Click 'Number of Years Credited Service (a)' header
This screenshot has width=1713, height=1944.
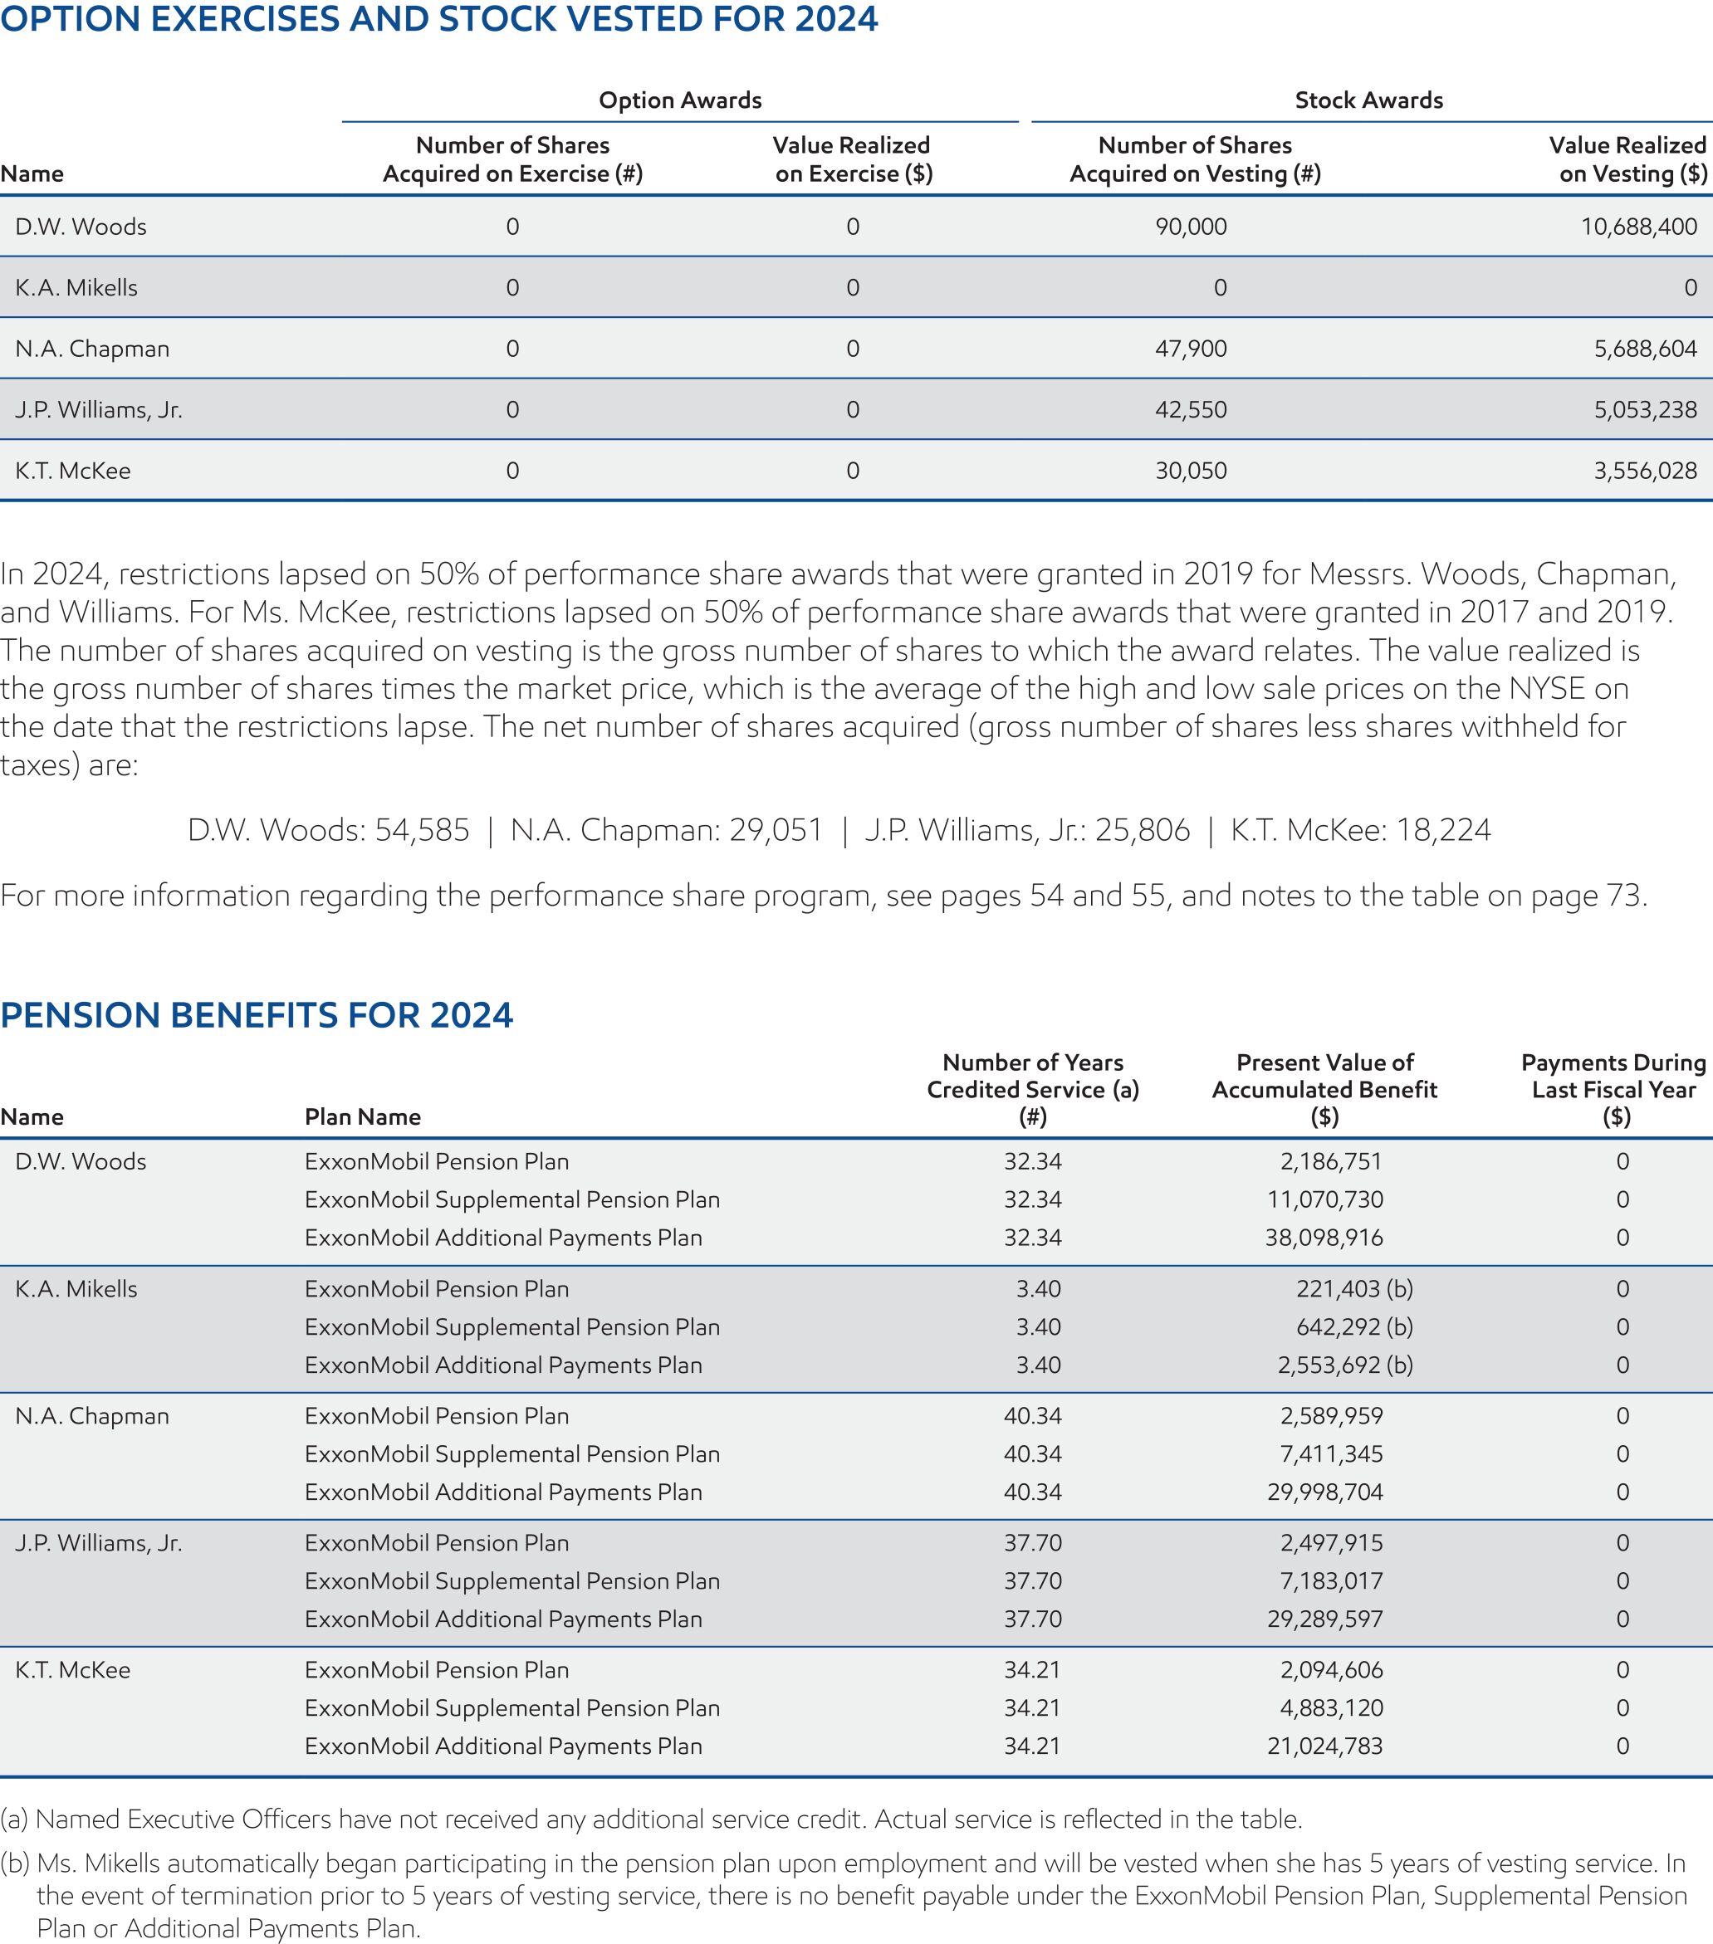point(1033,1089)
